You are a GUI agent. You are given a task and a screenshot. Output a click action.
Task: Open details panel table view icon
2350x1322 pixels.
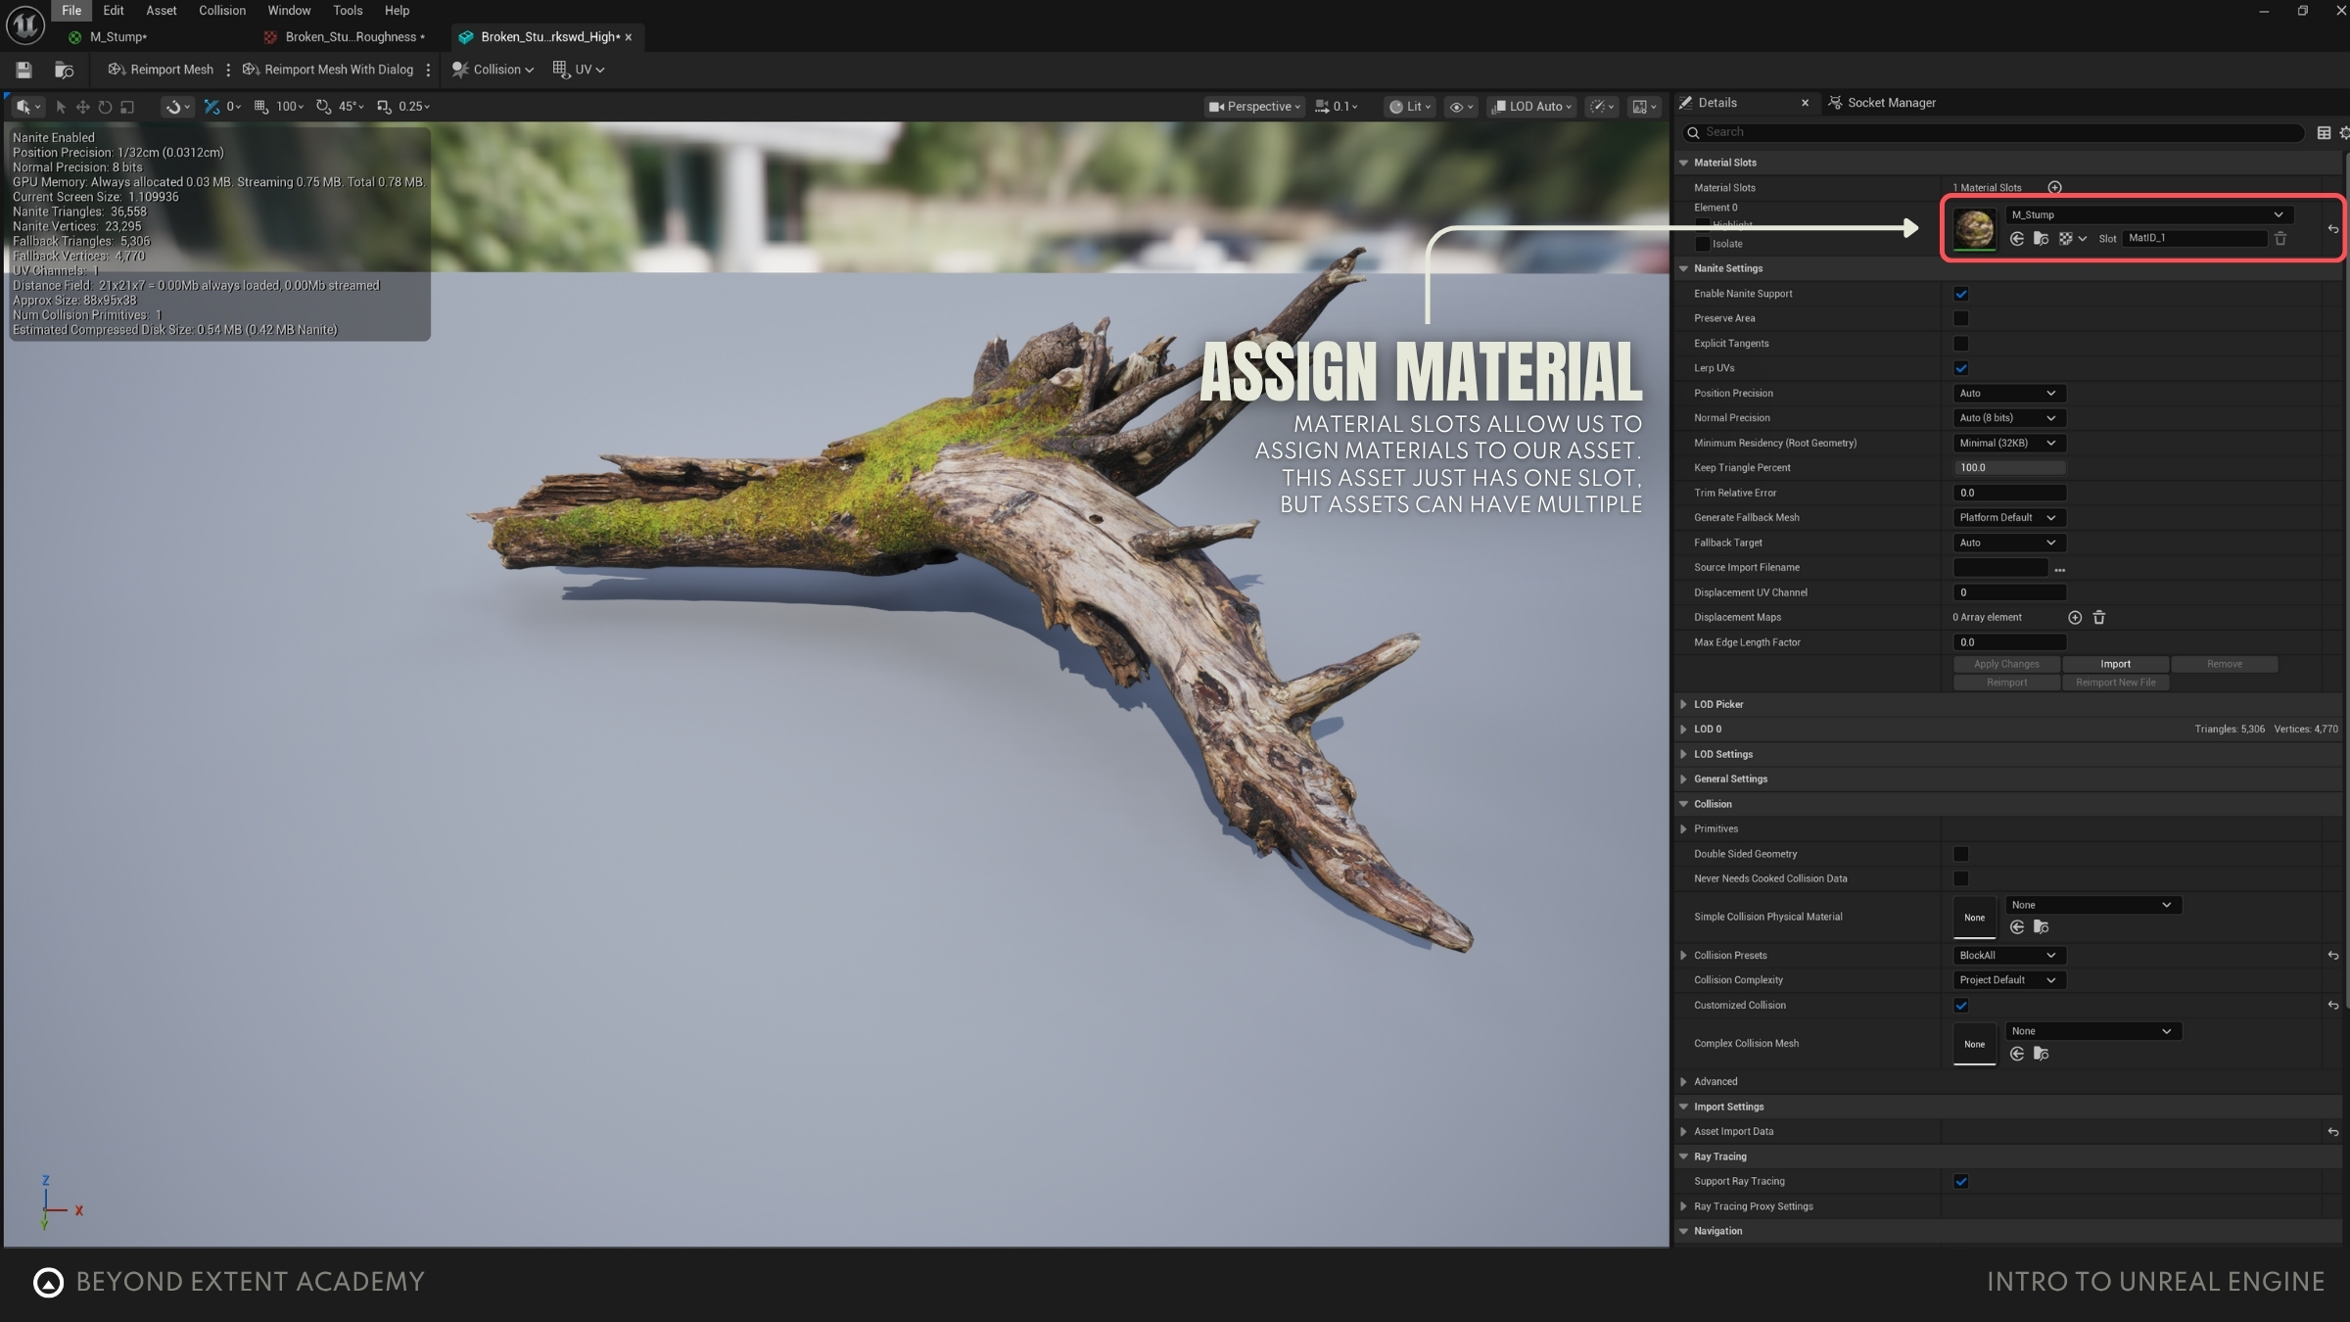click(x=2324, y=132)
